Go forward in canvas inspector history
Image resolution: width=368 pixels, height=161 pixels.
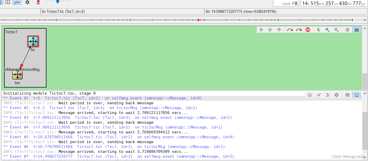(x=270, y=30)
